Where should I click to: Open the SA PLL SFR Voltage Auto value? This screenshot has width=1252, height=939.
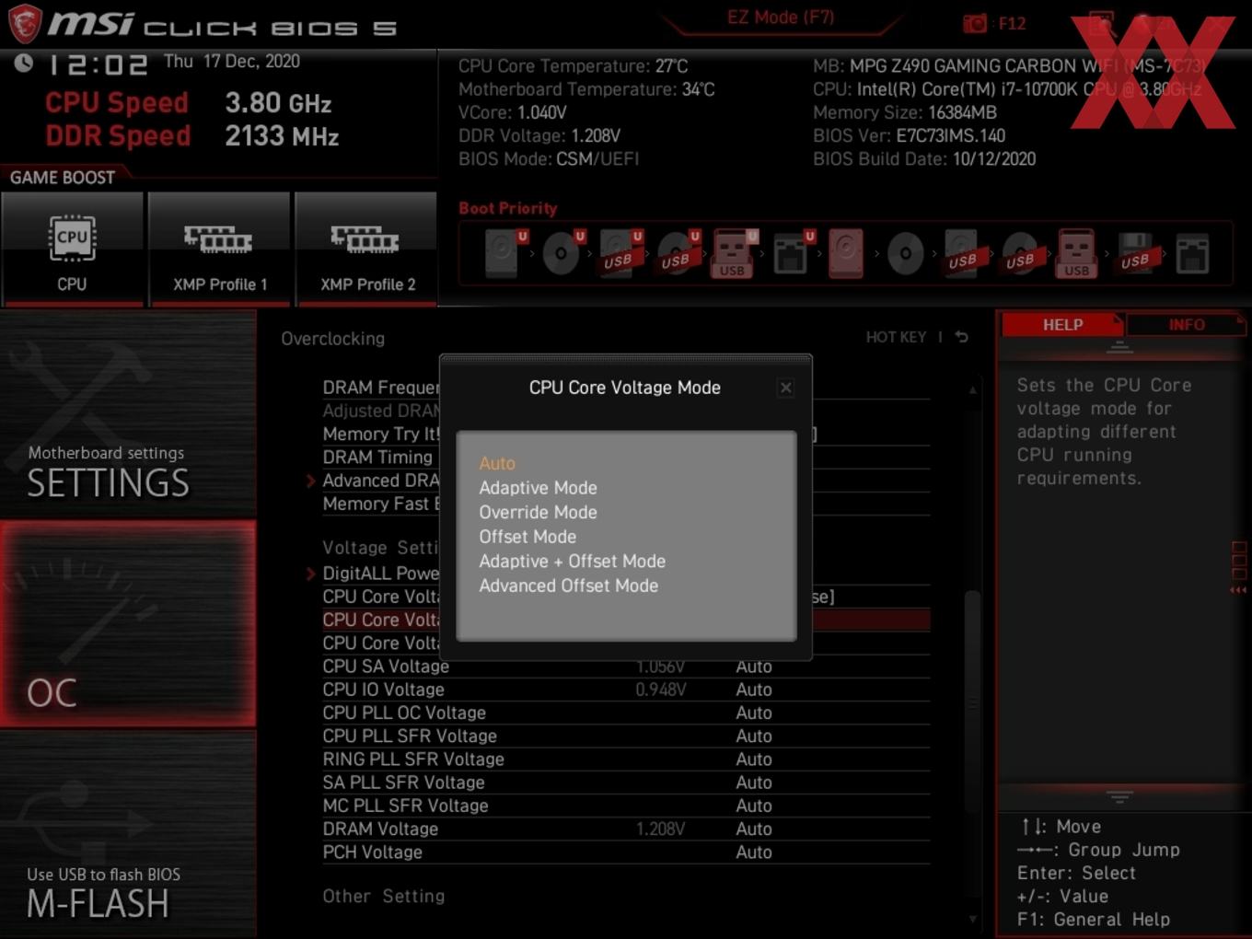(x=753, y=782)
